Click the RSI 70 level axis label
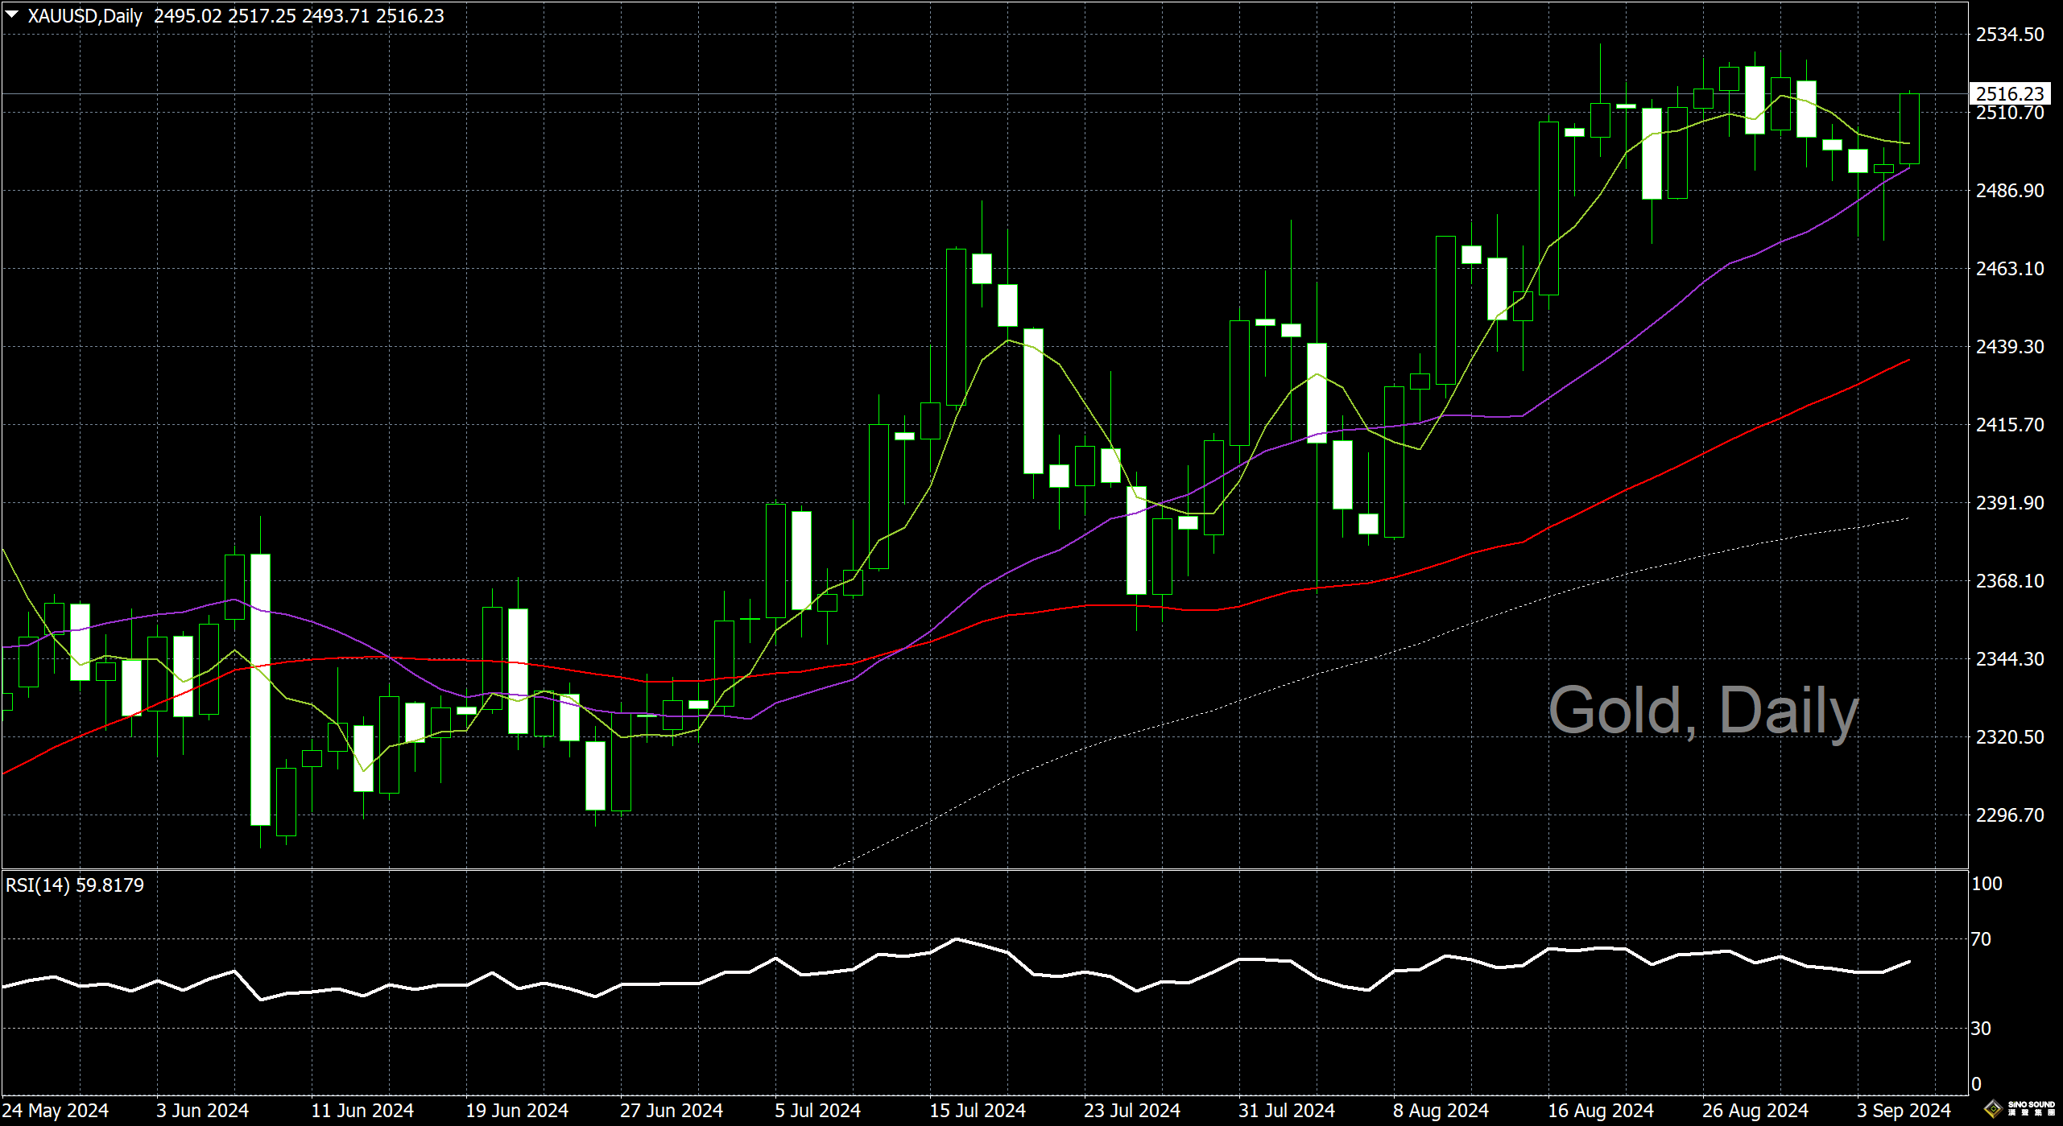This screenshot has width=2063, height=1126. [x=1981, y=939]
